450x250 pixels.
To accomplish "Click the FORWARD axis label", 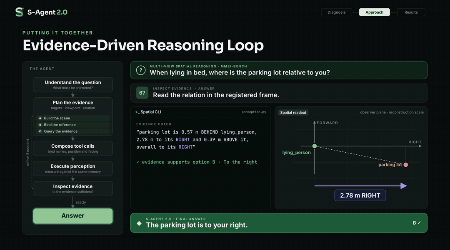I will coord(327,123).
